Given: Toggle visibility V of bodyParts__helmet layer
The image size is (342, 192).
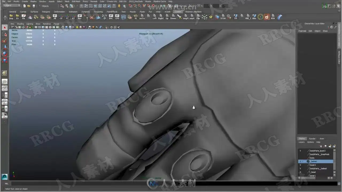Looking at the screenshot, I should click(x=300, y=169).
